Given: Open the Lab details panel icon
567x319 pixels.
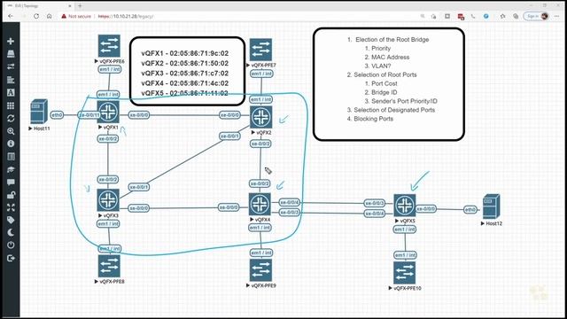Looking at the screenshot, I should pyautogui.click(x=11, y=157).
